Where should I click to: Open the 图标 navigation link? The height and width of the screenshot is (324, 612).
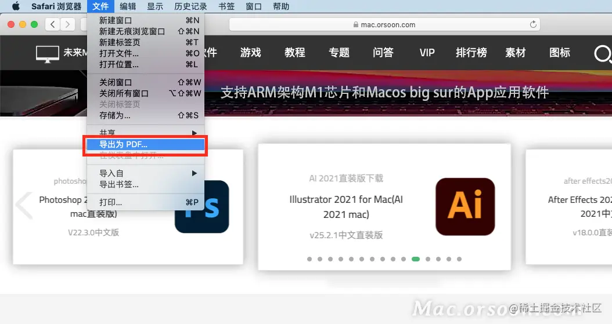click(x=560, y=53)
